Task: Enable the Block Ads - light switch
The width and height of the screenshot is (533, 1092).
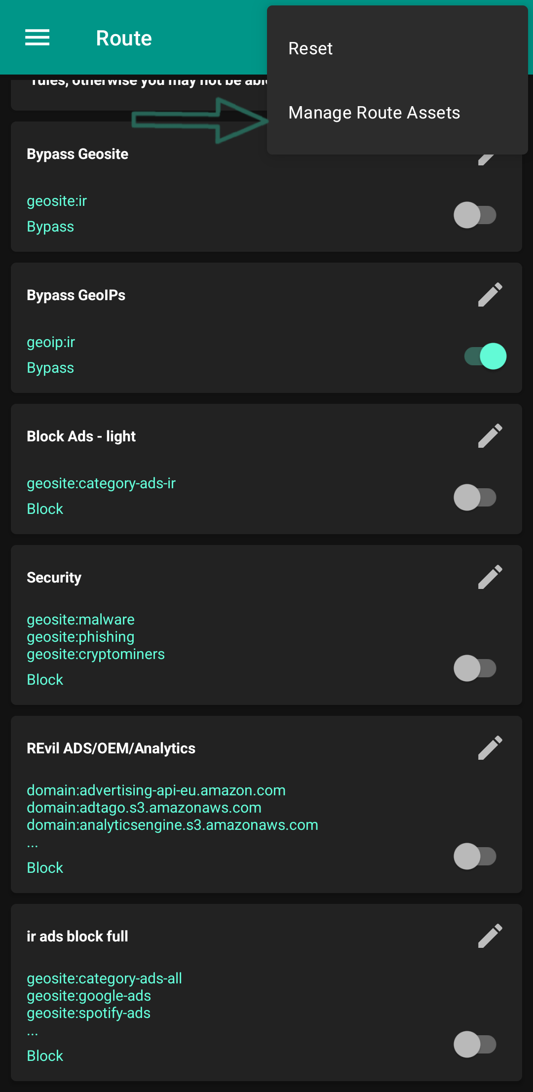Action: pyautogui.click(x=475, y=498)
